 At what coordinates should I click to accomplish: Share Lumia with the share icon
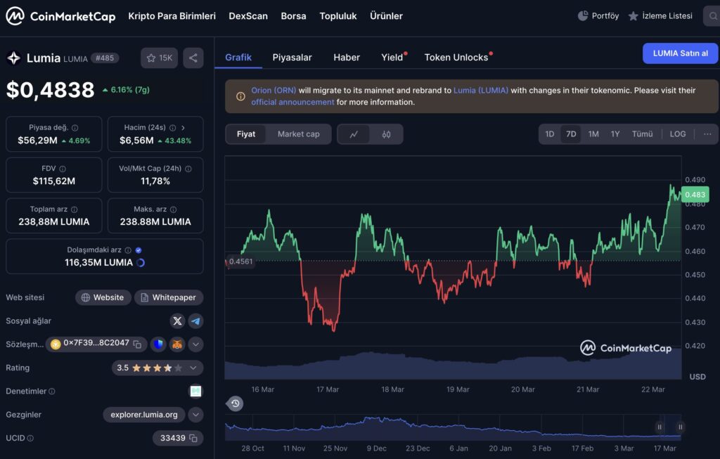pyautogui.click(x=193, y=58)
